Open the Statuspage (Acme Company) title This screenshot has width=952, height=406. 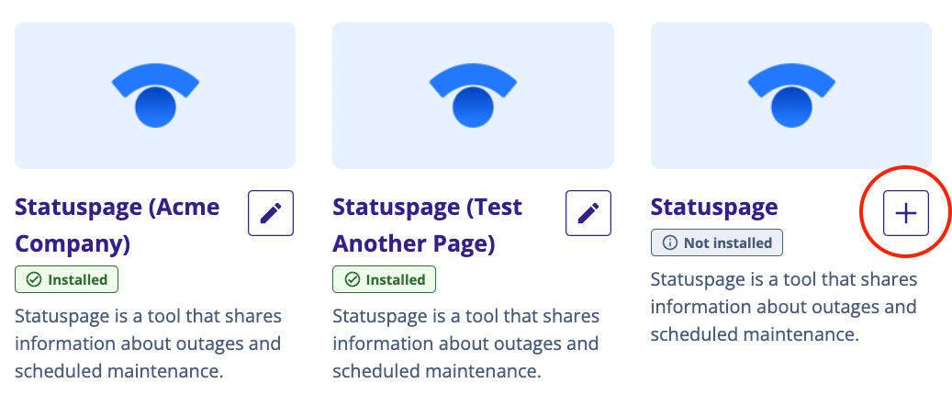pos(118,225)
